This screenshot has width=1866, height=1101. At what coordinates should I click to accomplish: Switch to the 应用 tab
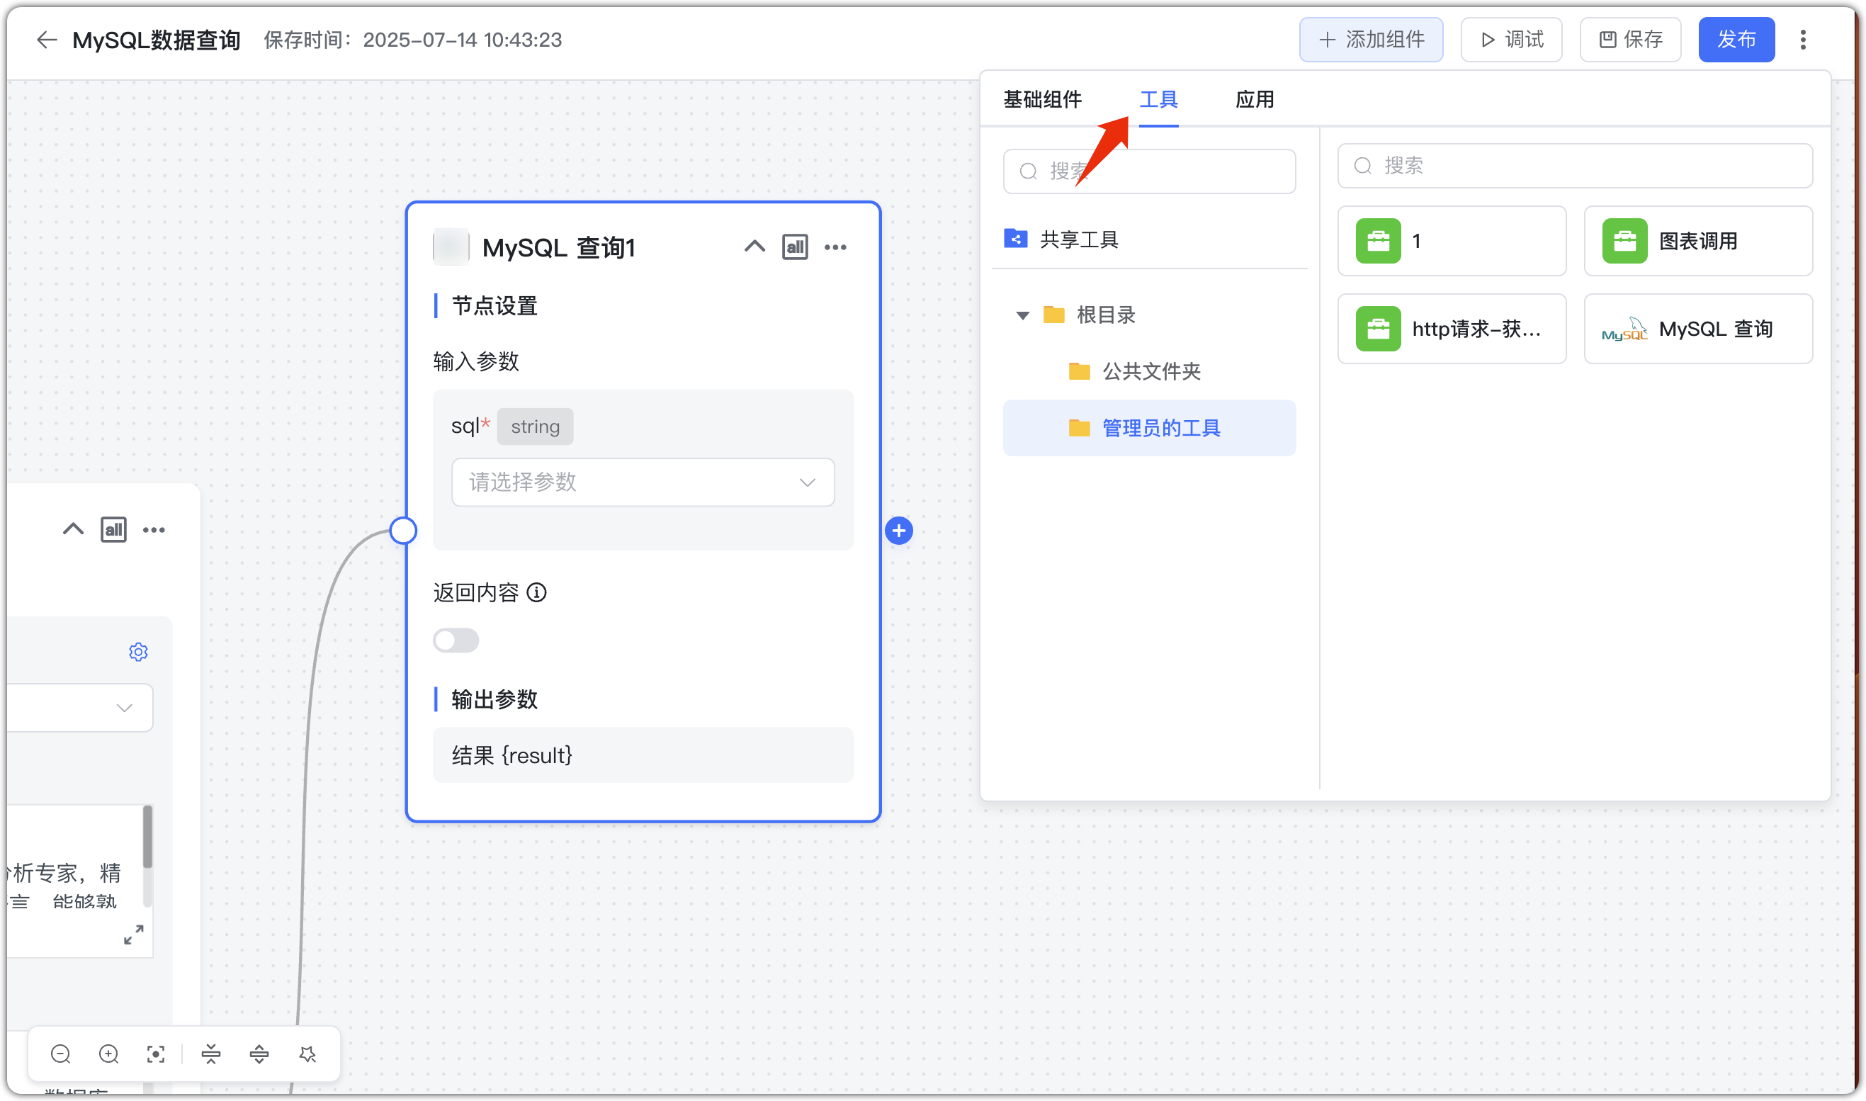[x=1255, y=99]
